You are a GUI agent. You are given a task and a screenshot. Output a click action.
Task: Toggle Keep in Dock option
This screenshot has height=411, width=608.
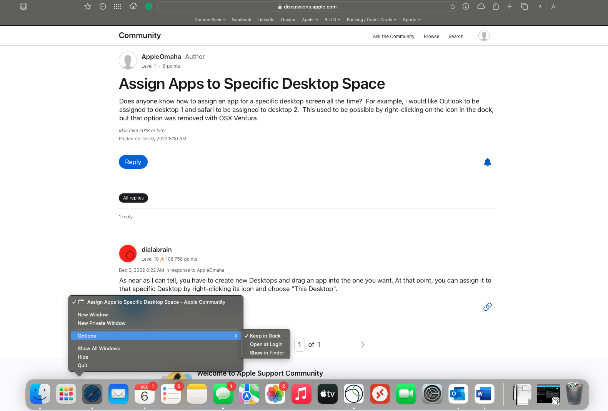[265, 336]
